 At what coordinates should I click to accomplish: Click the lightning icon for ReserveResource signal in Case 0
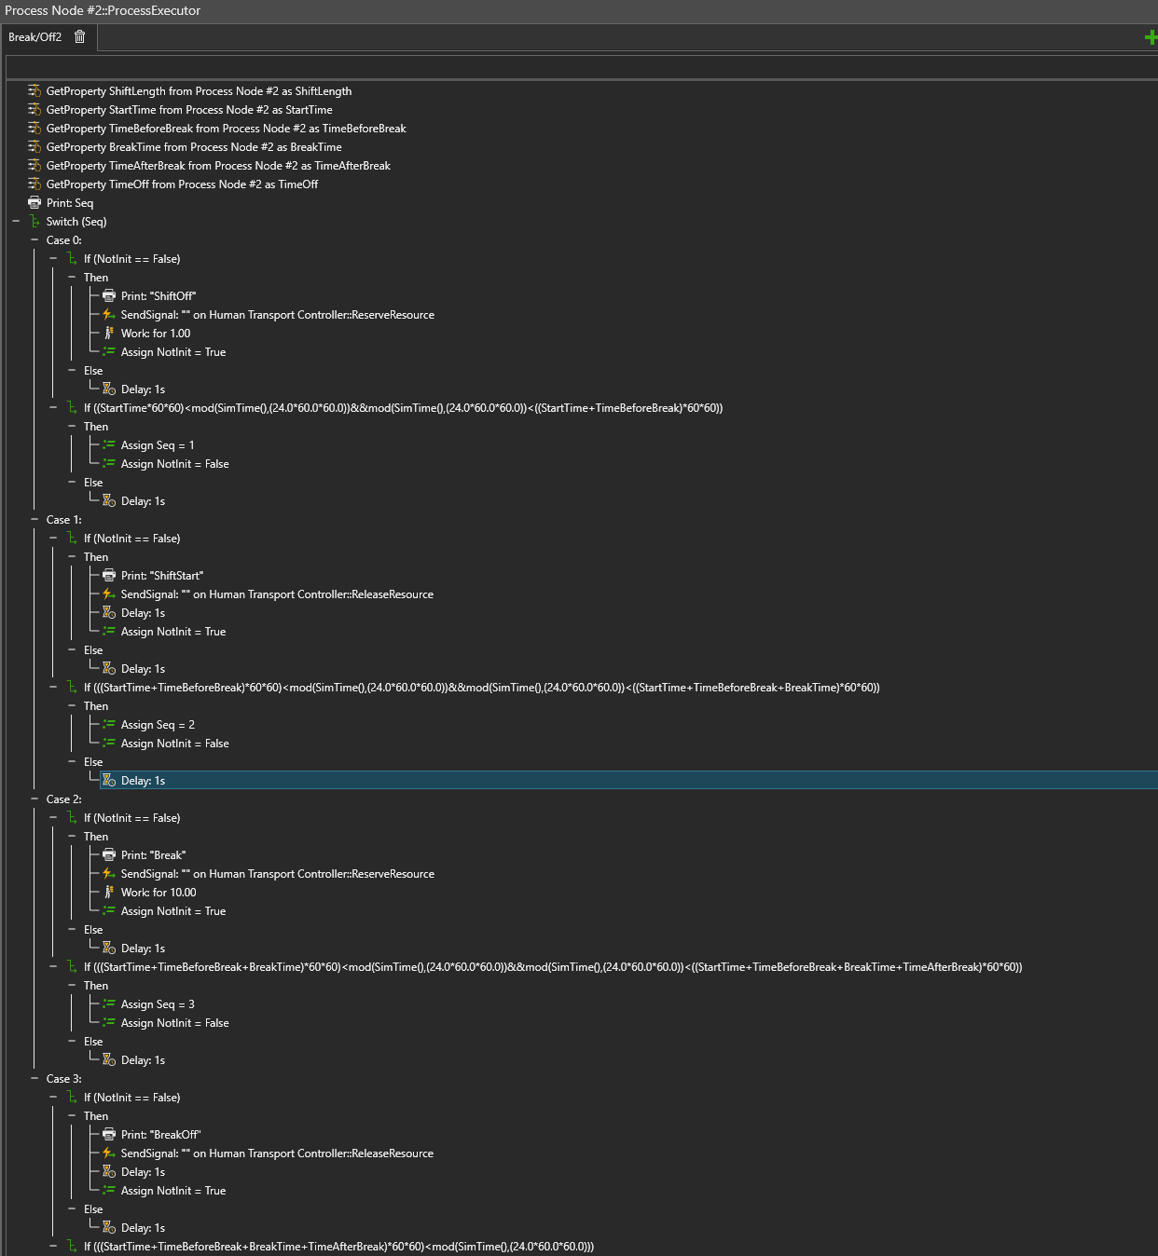point(109,315)
